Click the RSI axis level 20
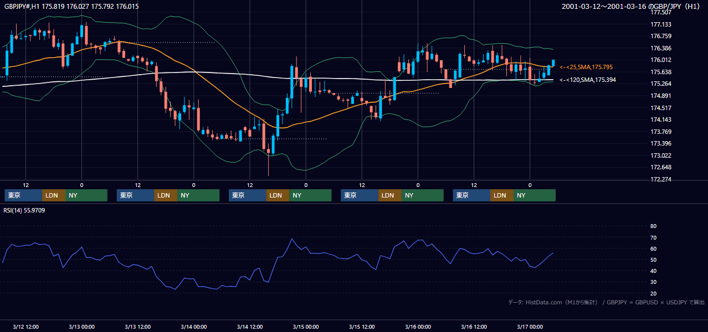 pos(653,293)
